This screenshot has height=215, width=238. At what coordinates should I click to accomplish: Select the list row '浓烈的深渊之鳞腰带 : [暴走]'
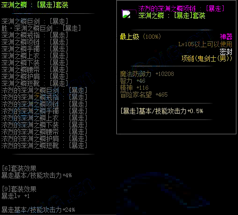(44, 132)
